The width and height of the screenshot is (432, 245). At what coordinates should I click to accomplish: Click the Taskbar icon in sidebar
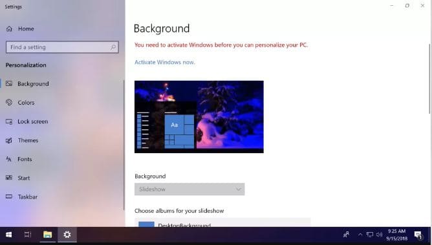tap(9, 197)
